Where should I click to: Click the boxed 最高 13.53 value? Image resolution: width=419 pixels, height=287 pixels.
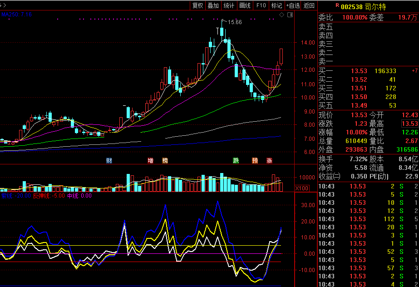409,124
